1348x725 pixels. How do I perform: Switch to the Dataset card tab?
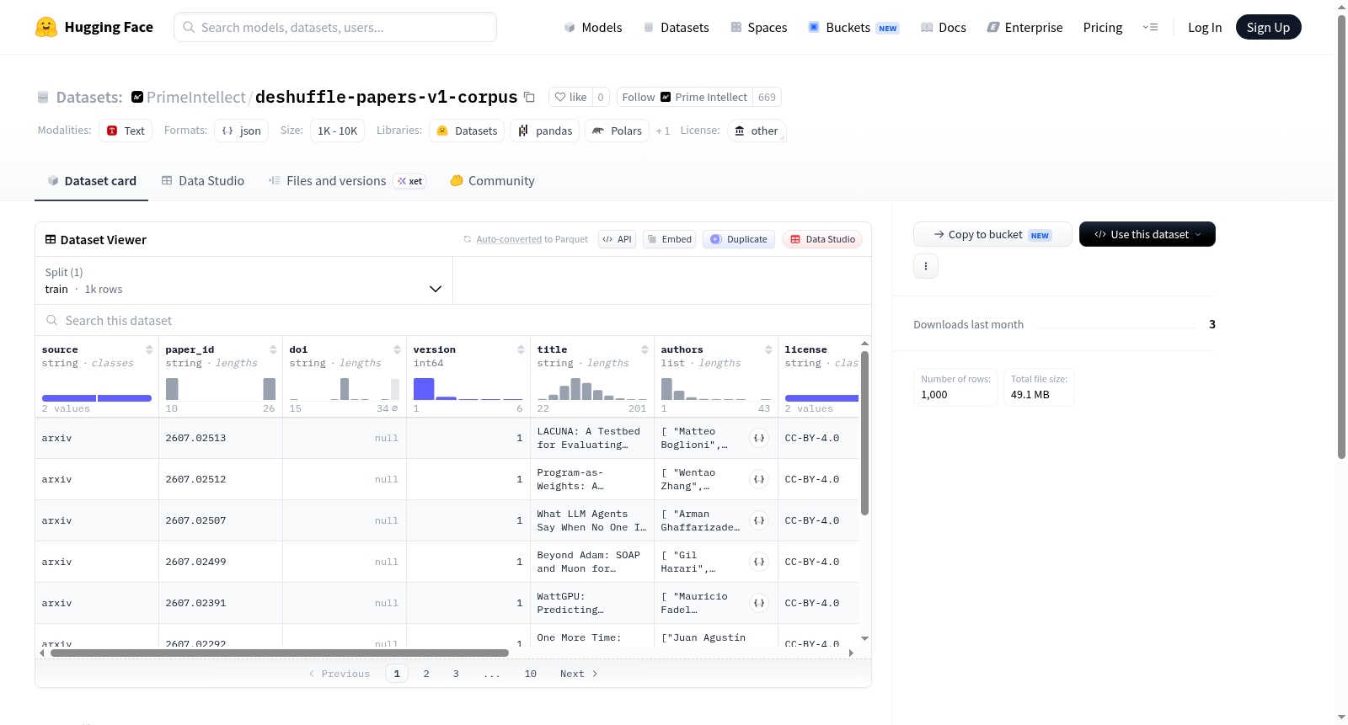pos(91,180)
